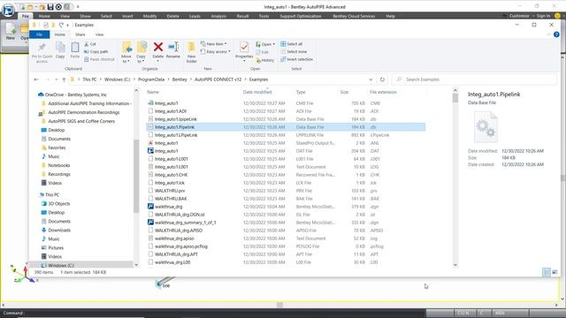The height and width of the screenshot is (318, 566).
Task: Select Downloads in navigation pane
Action: tap(59, 230)
